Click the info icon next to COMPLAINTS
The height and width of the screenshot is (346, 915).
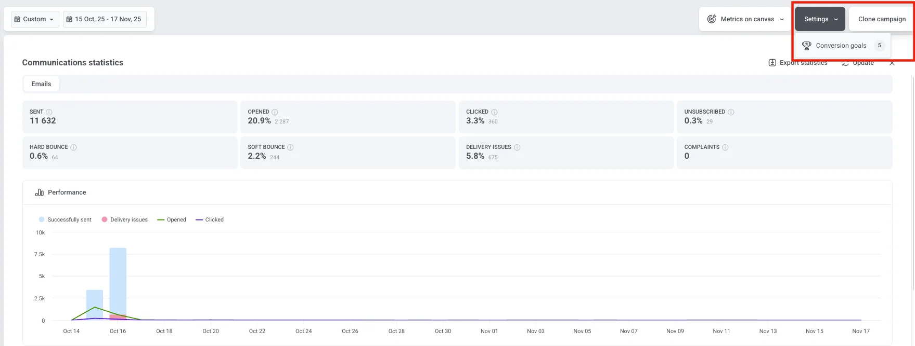click(725, 147)
